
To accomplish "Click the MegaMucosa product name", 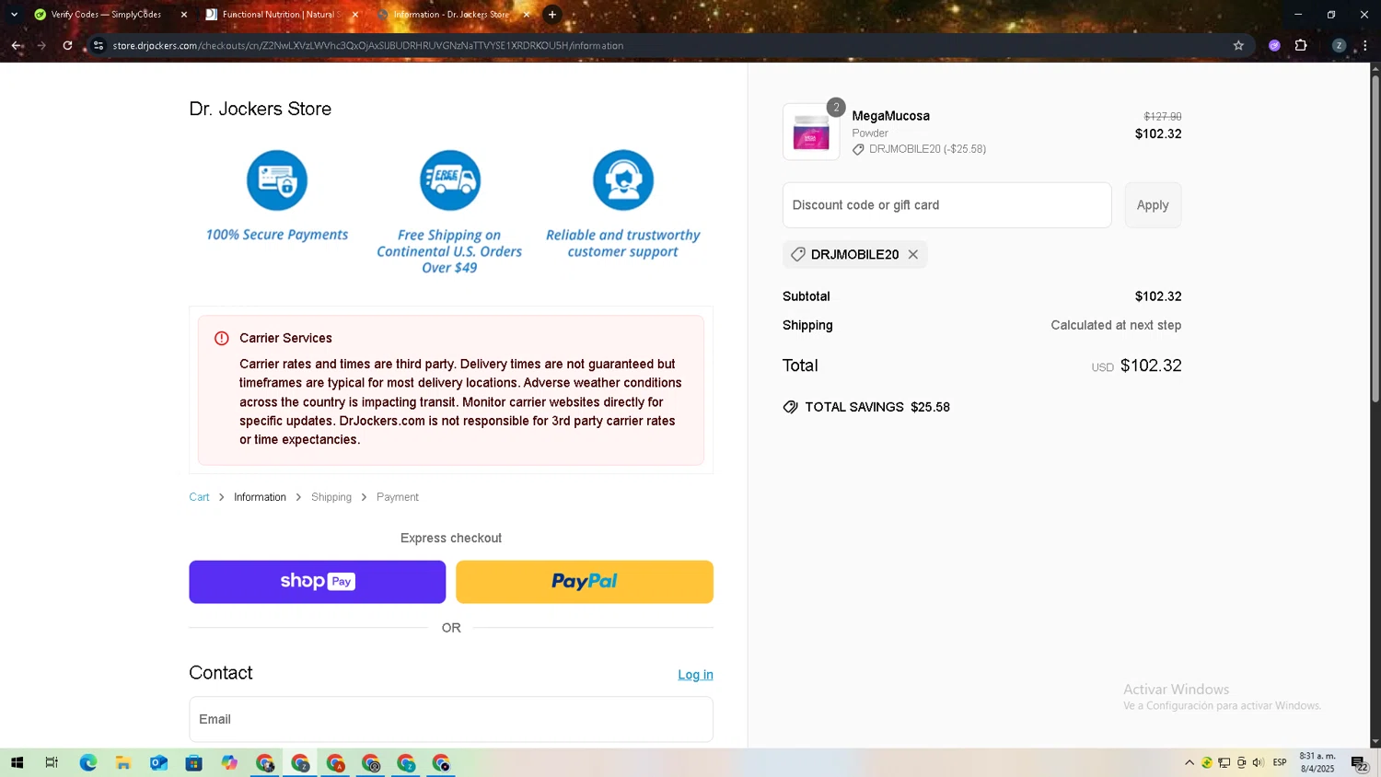I will pyautogui.click(x=890, y=116).
